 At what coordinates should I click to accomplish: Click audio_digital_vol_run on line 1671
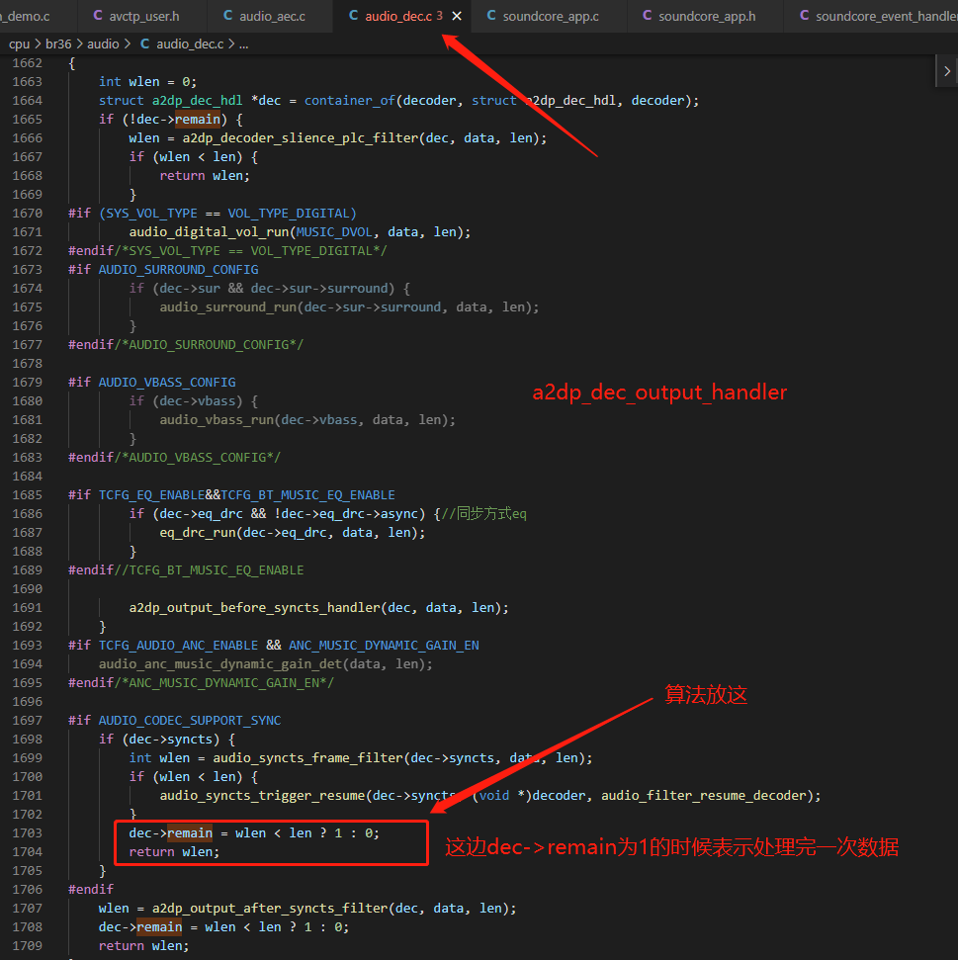(x=209, y=232)
